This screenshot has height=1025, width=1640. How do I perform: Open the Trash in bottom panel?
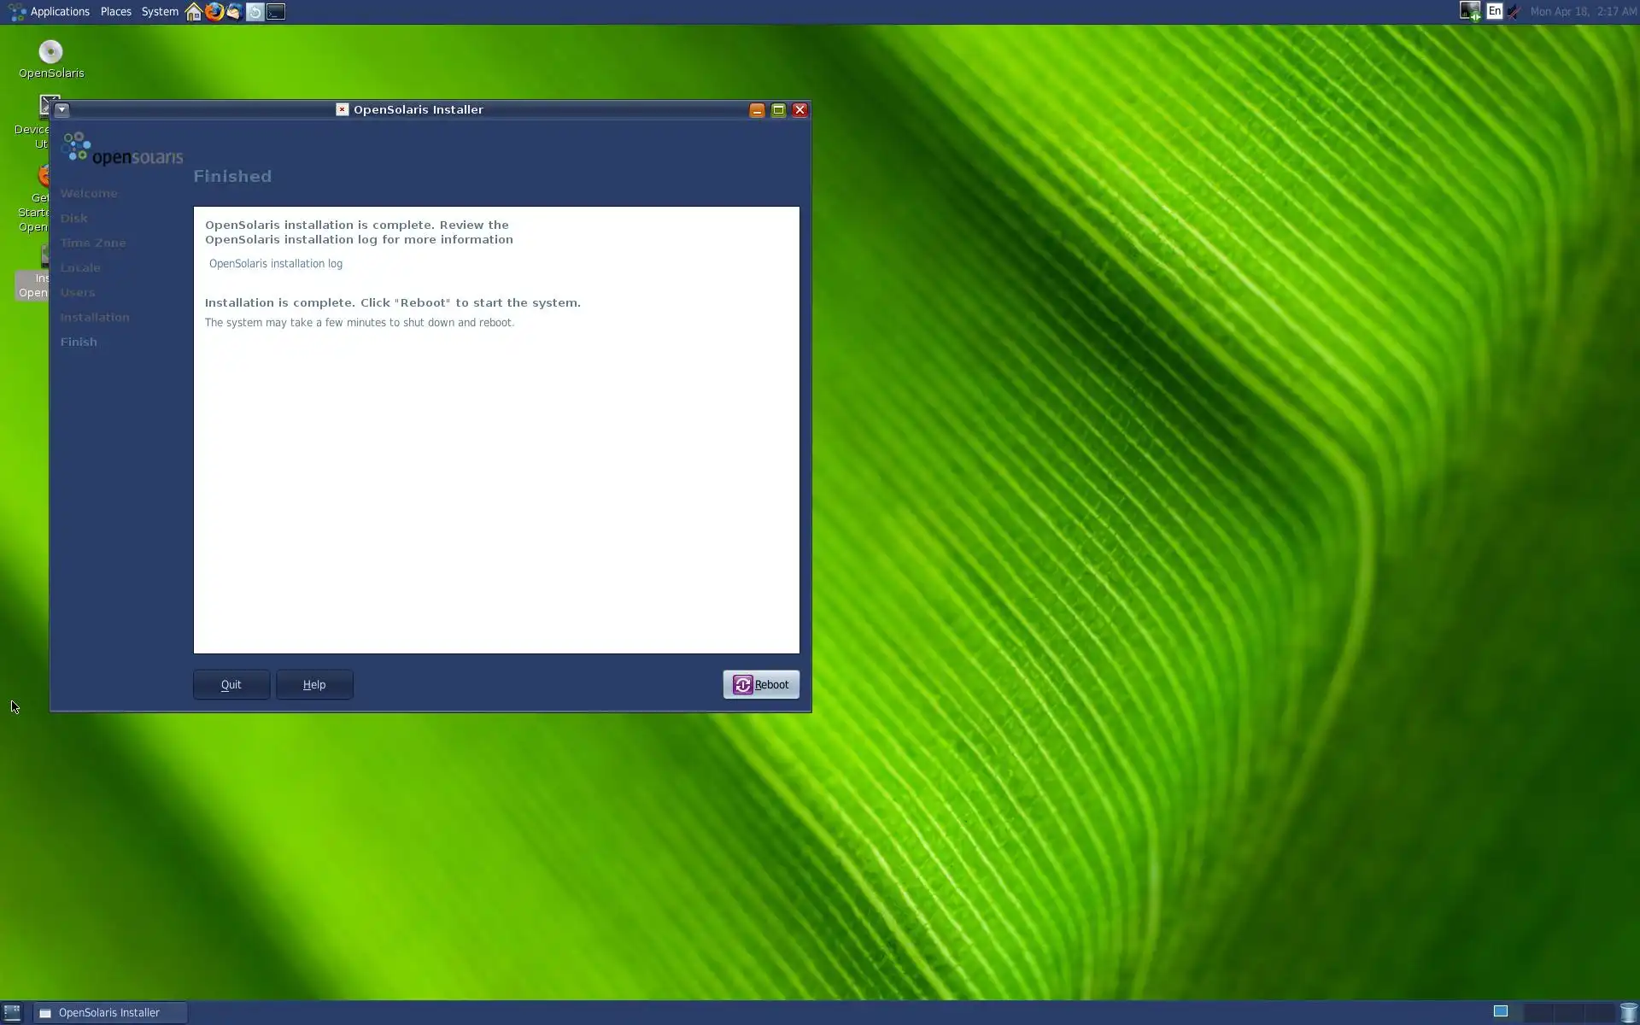(1628, 1012)
